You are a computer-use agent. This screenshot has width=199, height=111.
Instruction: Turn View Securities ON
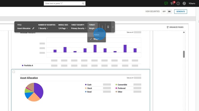(169, 11)
